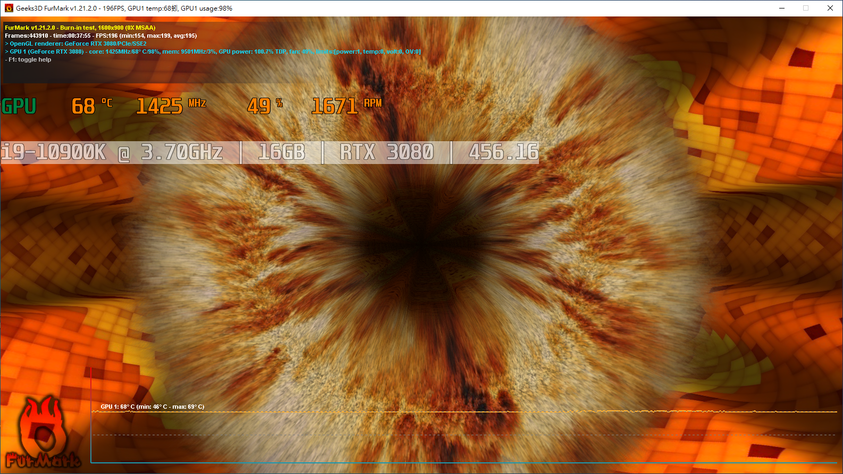
Task: Click the disabled maximize button
Action: 806,8
